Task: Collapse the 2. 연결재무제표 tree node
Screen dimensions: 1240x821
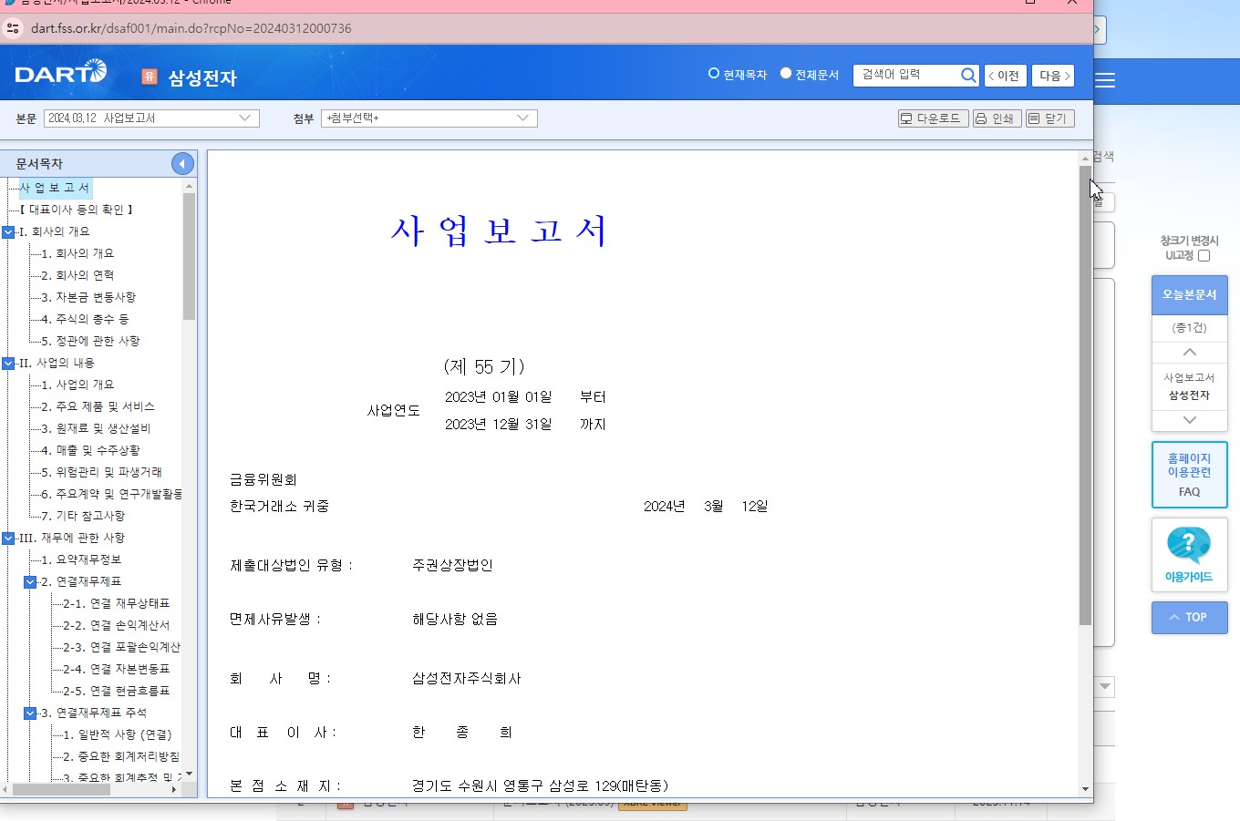Action: pyautogui.click(x=30, y=582)
